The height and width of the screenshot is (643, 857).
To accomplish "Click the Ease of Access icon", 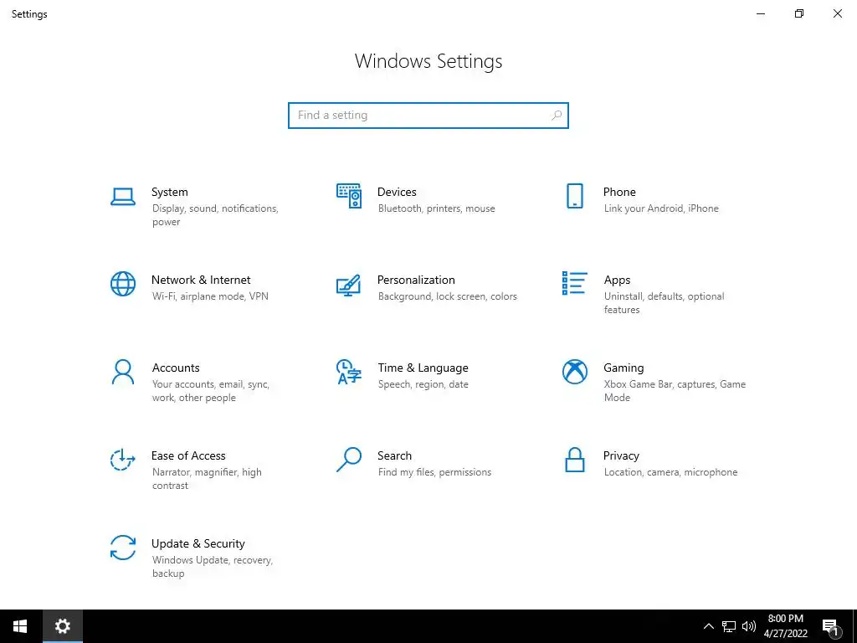I will pyautogui.click(x=122, y=460).
